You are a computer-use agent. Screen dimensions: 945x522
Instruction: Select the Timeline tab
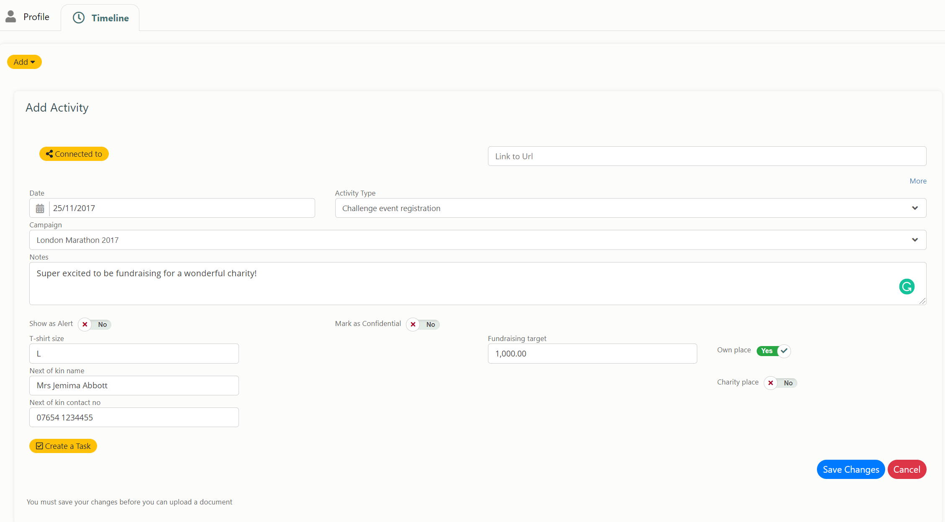click(x=100, y=18)
